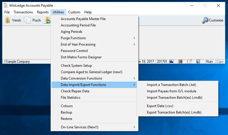Click the blue window icon beside 201701
This screenshot has height=135, width=228.
[x=172, y=62]
